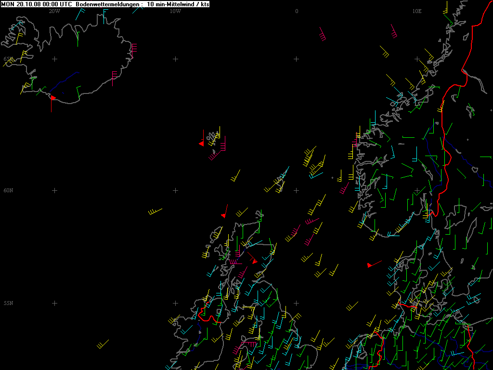Click the 60N latitude label
This screenshot has height=370, width=493.
[x=8, y=190]
